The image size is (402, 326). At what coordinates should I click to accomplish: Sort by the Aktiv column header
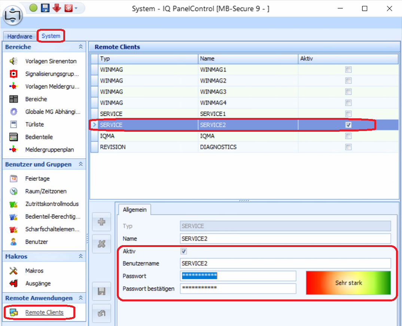348,59
